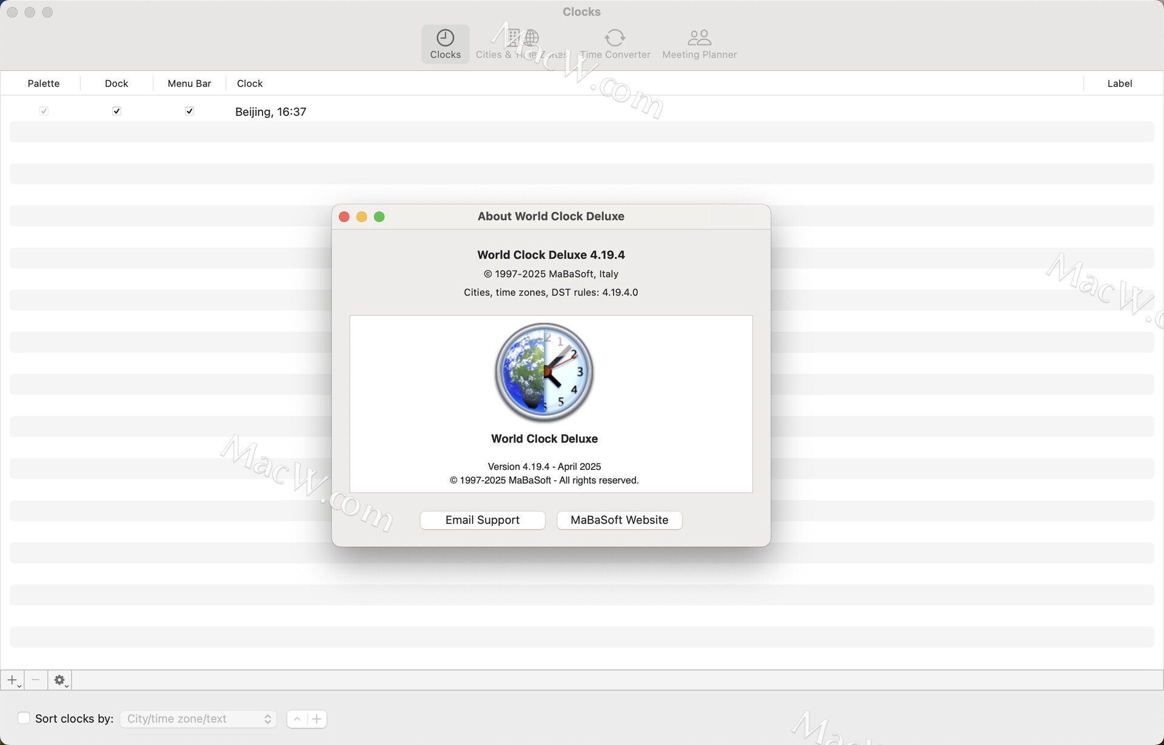This screenshot has height=745, width=1164.
Task: Open the gear actions menu
Action: pos(59,680)
